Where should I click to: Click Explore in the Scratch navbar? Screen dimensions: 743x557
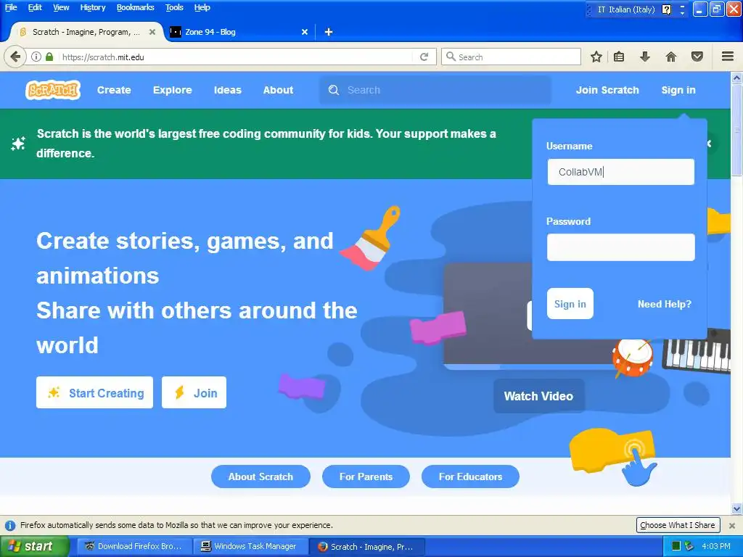point(173,90)
